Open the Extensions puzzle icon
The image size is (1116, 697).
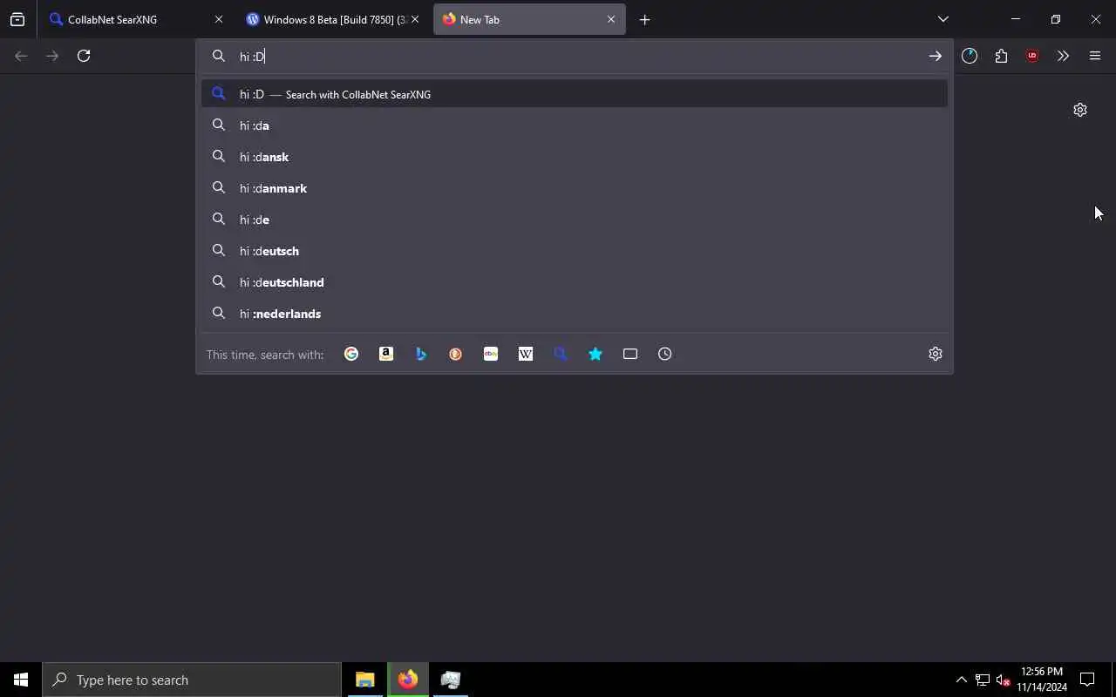pyautogui.click(x=1001, y=56)
